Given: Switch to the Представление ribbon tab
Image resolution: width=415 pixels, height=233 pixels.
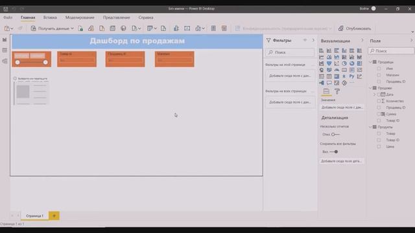Looking at the screenshot, I should [x=117, y=17].
